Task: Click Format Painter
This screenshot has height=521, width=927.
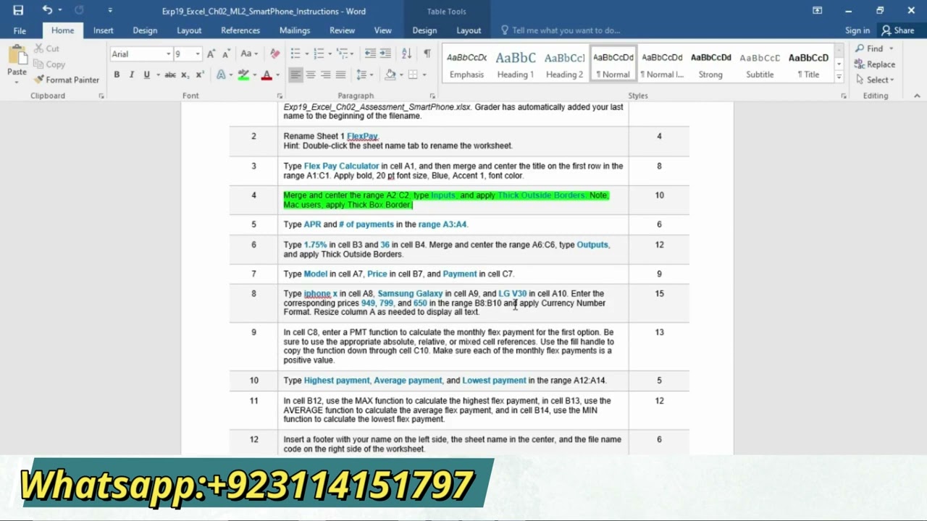Action: pos(67,80)
